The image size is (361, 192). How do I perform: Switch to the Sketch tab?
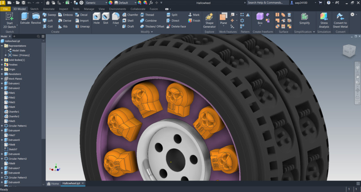click(34, 9)
